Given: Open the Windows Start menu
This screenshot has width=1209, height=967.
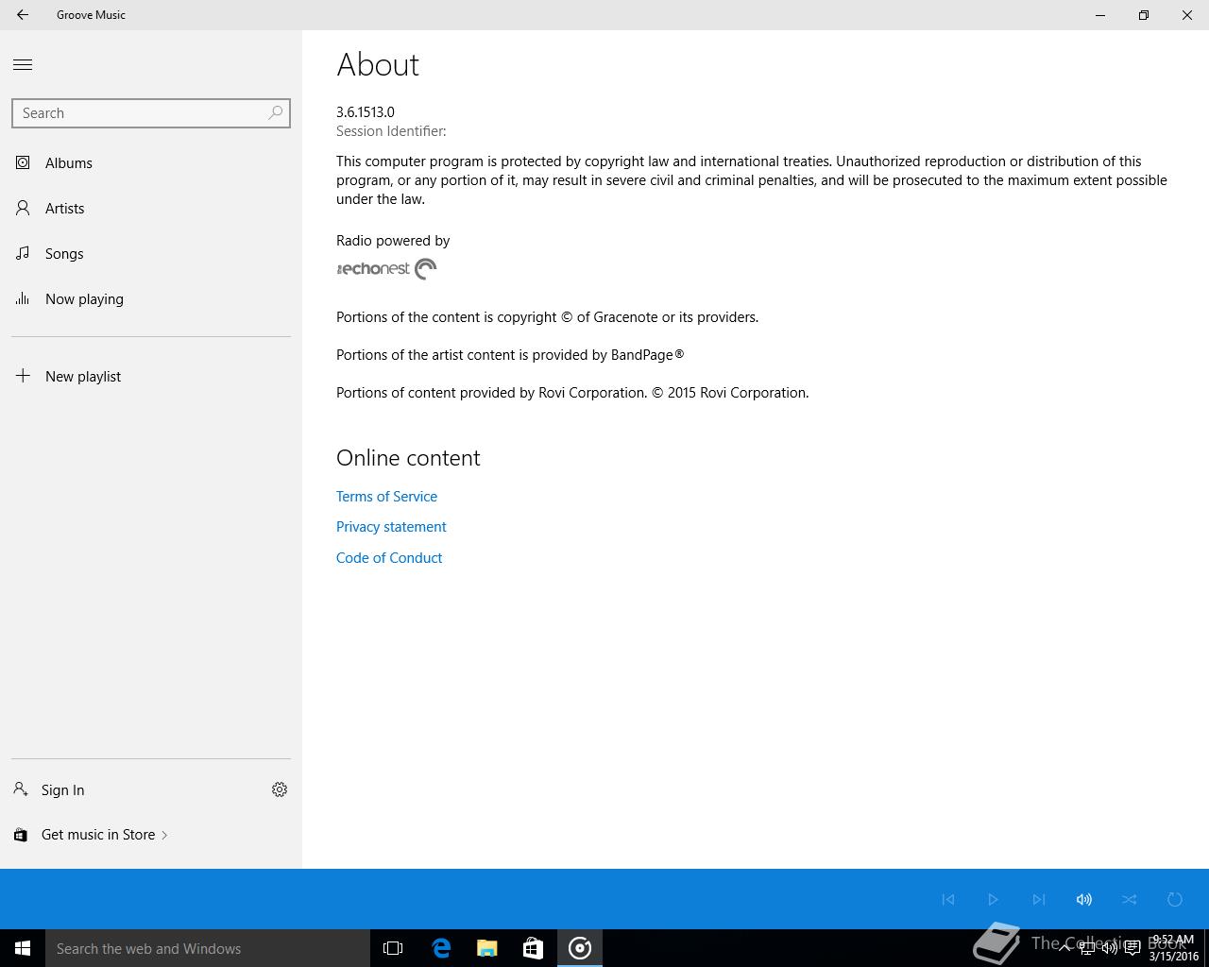Looking at the screenshot, I should point(23,948).
